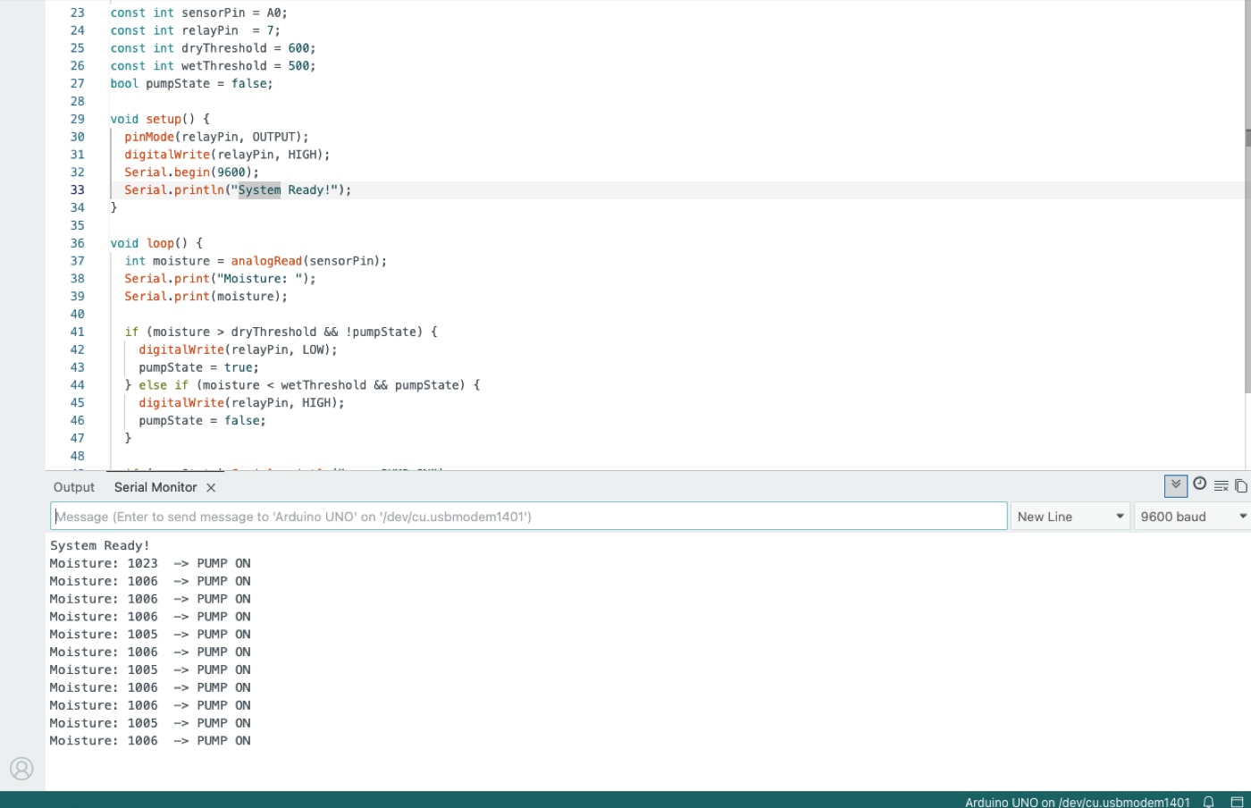Click line number 29 in the gutter
This screenshot has width=1251, height=808.
pyautogui.click(x=78, y=119)
